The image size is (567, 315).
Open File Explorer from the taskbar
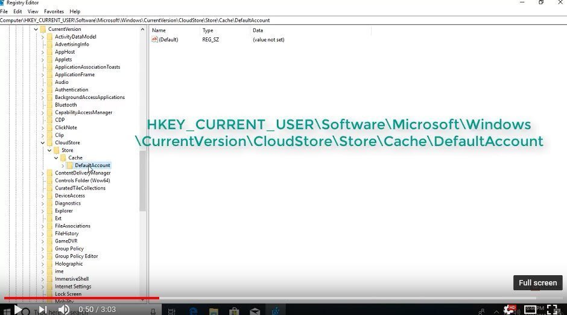214,311
